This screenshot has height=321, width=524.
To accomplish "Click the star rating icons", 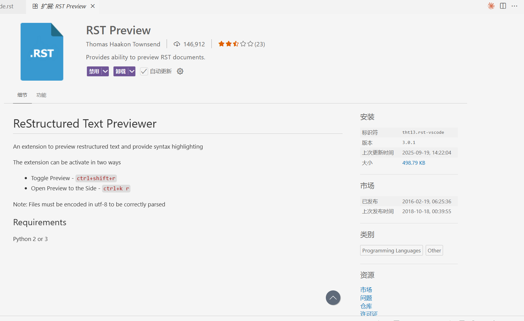I will (x=236, y=44).
